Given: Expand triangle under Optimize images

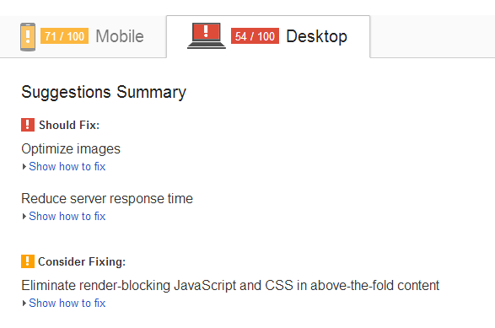Looking at the screenshot, I should click(24, 167).
